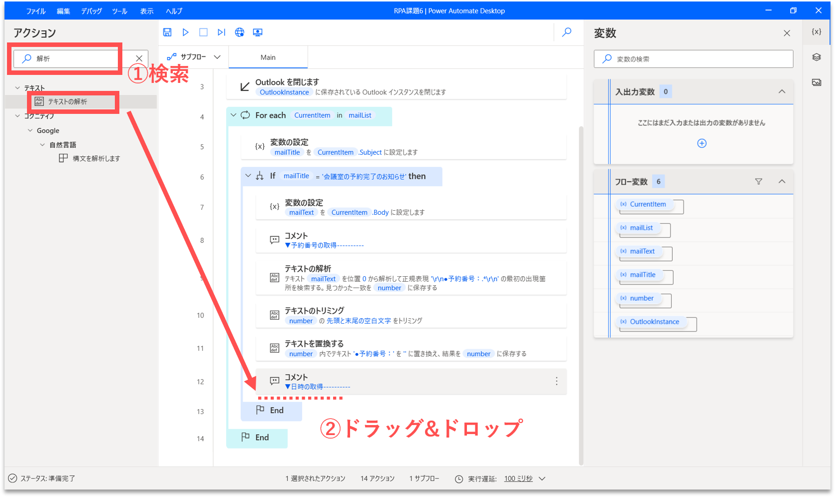This screenshot has height=497, width=835.
Task: Open the desktop recorder icon
Action: pyautogui.click(x=258, y=32)
